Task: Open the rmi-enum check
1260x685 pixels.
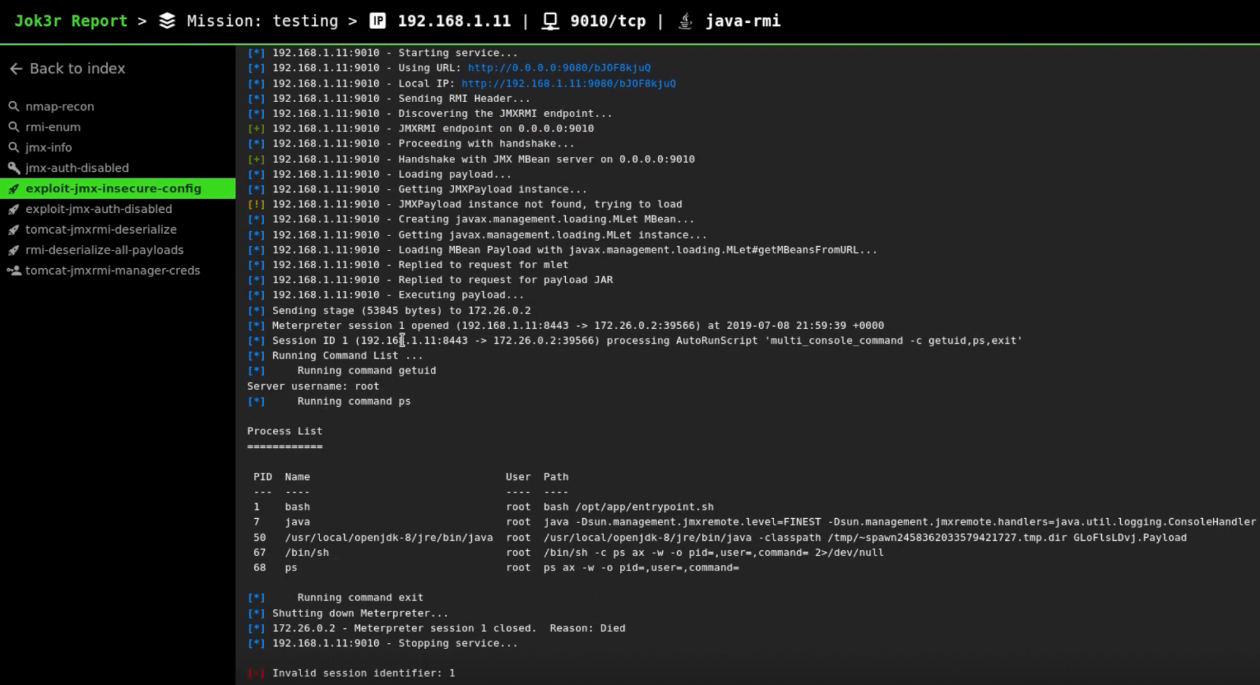Action: 53,127
